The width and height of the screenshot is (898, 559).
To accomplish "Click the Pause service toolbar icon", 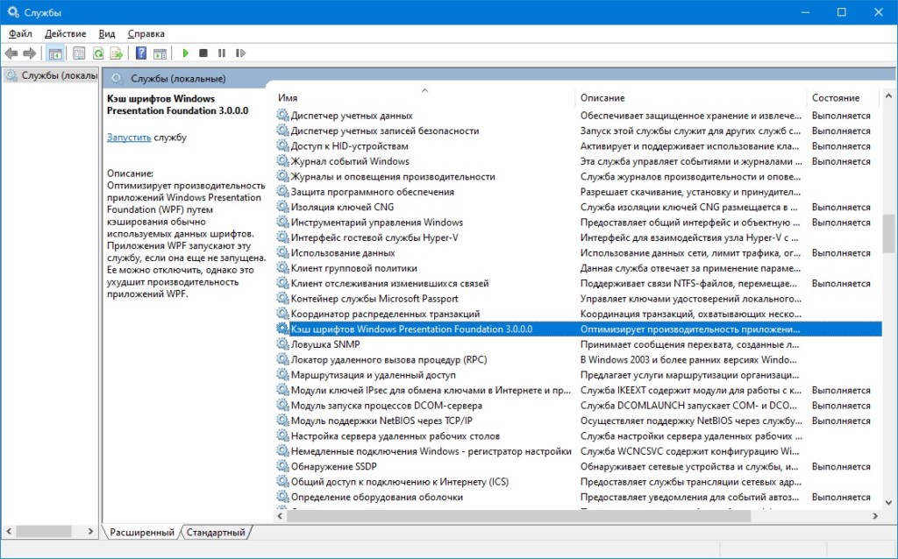I will (222, 53).
